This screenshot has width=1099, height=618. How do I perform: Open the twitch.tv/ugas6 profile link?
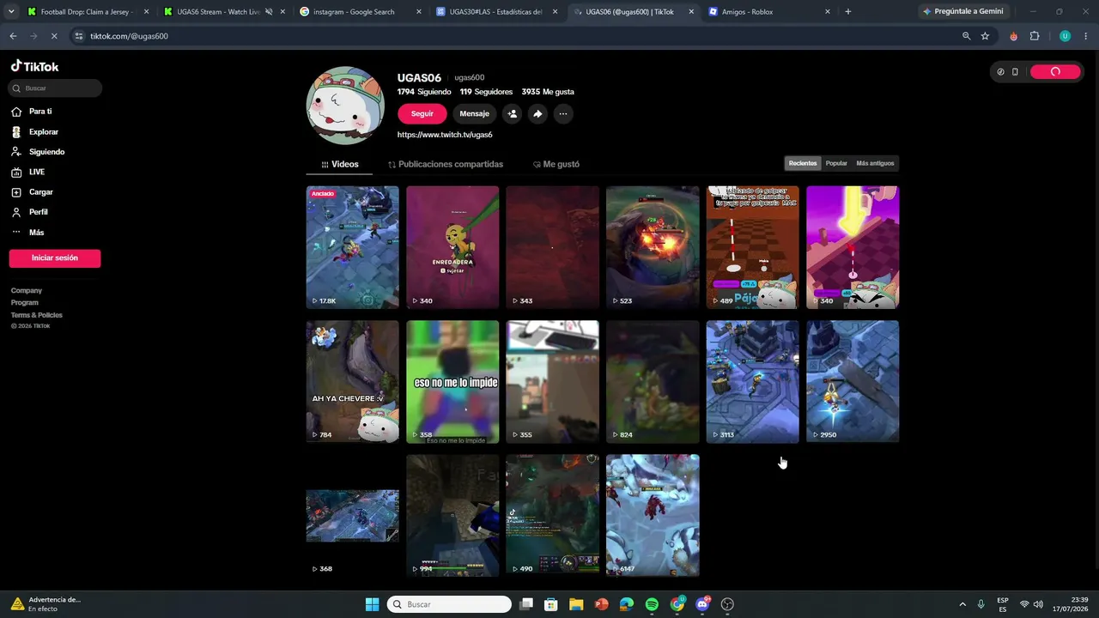[x=445, y=135]
